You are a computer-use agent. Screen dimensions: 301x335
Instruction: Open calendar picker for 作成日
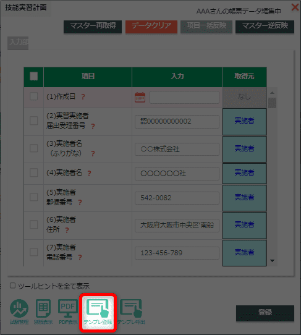point(140,98)
